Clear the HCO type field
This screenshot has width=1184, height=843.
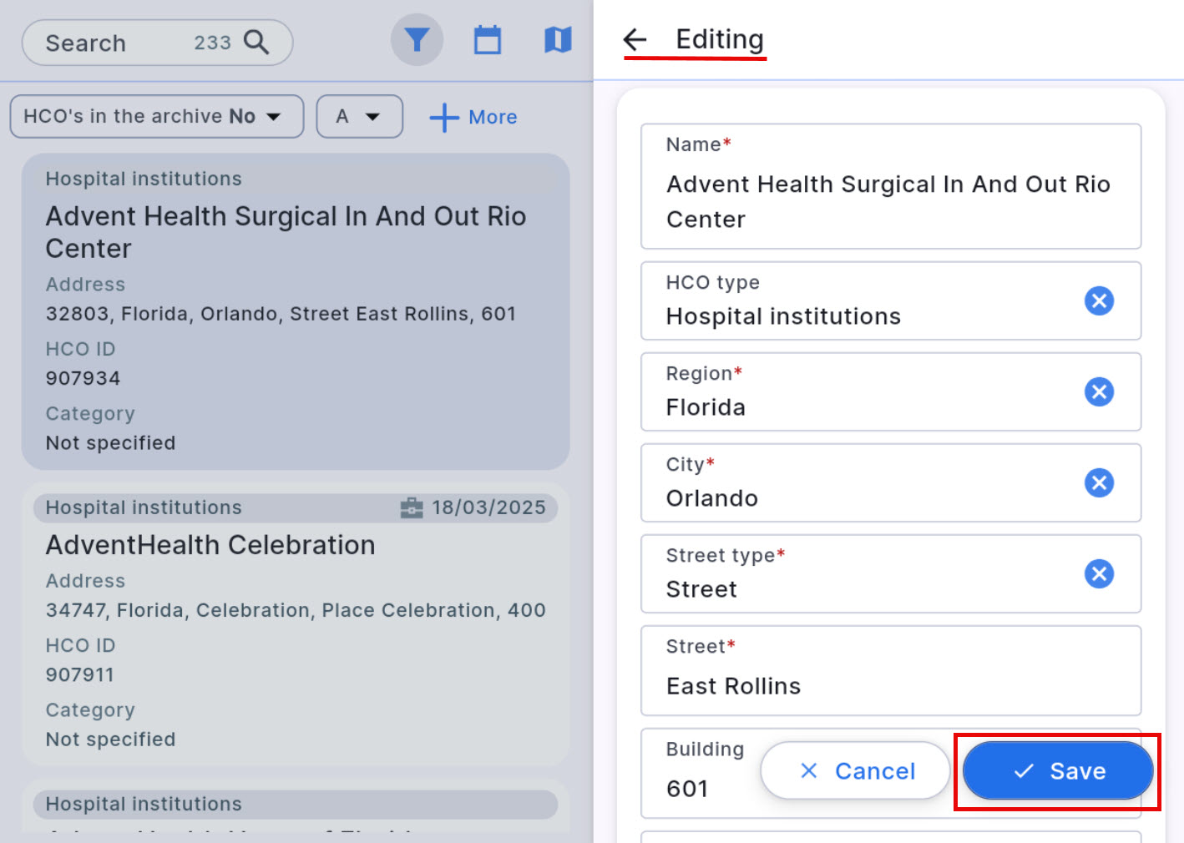(1099, 300)
